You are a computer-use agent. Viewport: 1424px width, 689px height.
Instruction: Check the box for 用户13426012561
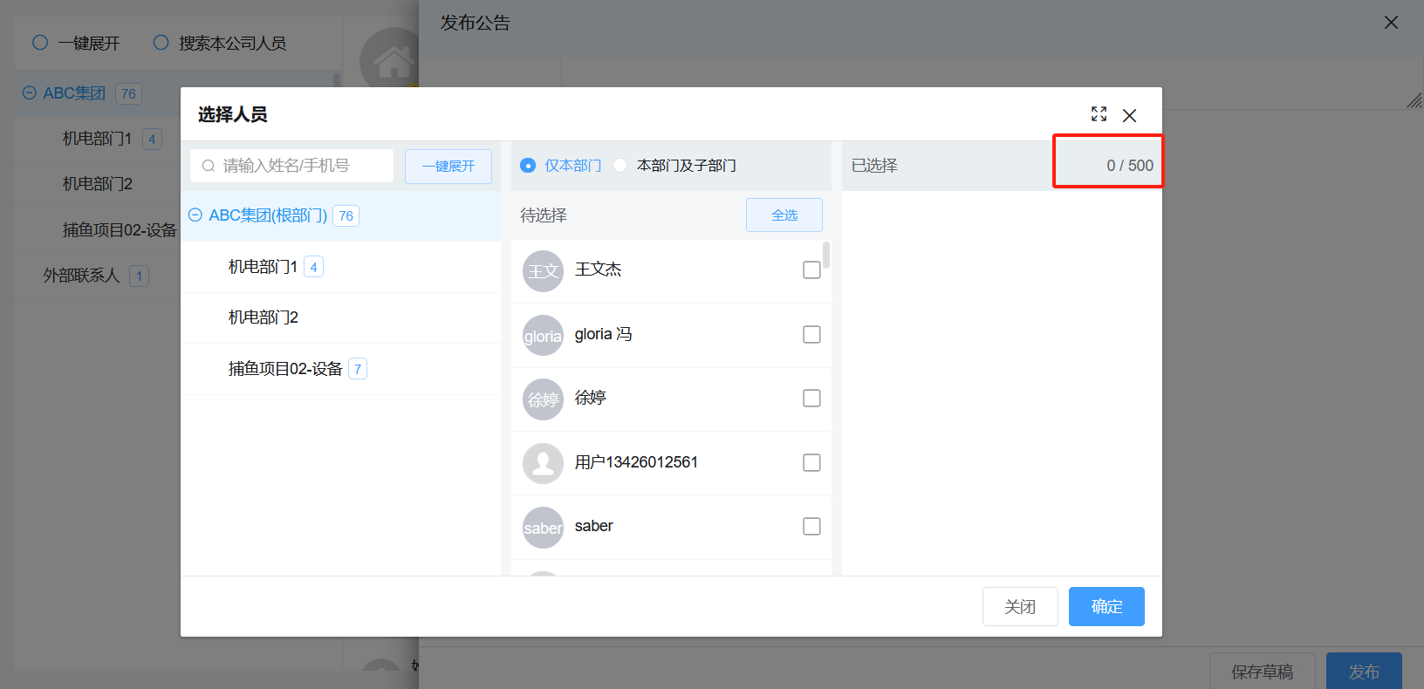(811, 463)
